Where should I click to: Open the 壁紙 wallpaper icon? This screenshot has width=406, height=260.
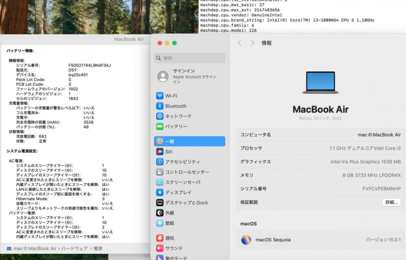[160, 223]
